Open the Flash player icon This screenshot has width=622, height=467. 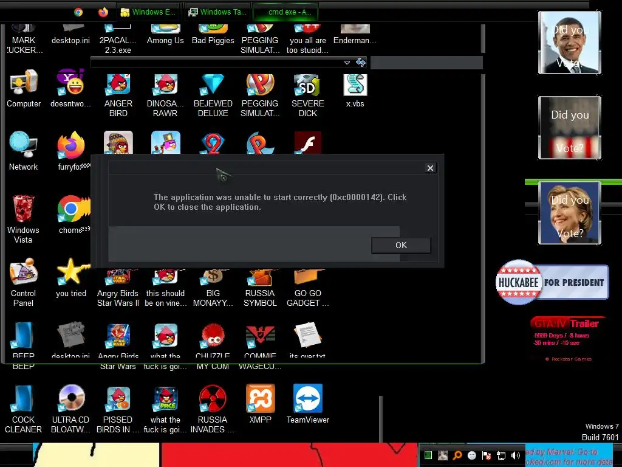click(308, 142)
